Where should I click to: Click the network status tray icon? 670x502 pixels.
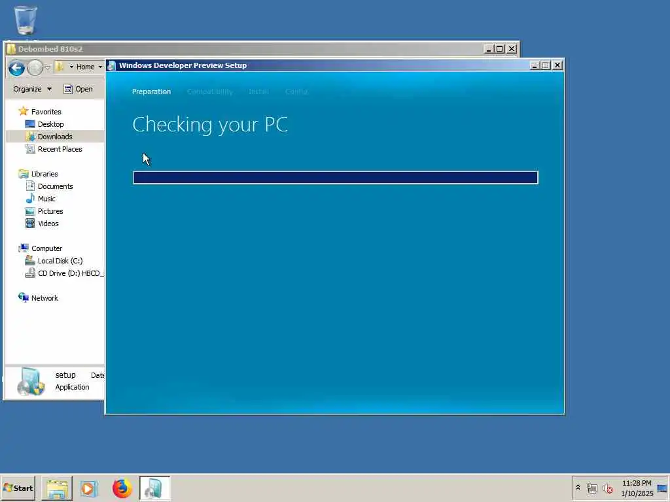point(591,488)
